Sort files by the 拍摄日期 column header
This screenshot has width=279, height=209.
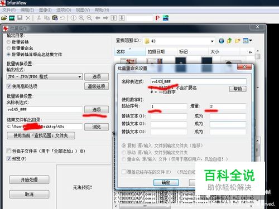pos(161,52)
